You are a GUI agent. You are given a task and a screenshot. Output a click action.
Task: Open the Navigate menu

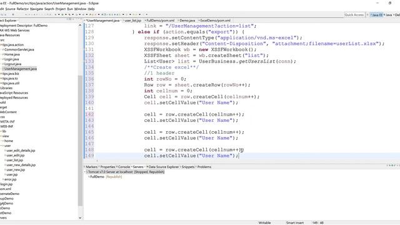(36, 9)
